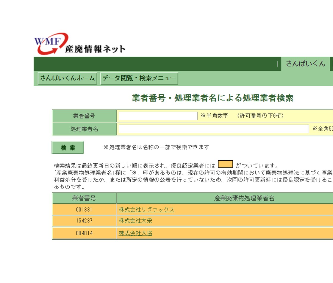Open the 株式会社リヴァックス link
Image resolution: width=333 pixels, height=283 pixels.
tap(146, 210)
